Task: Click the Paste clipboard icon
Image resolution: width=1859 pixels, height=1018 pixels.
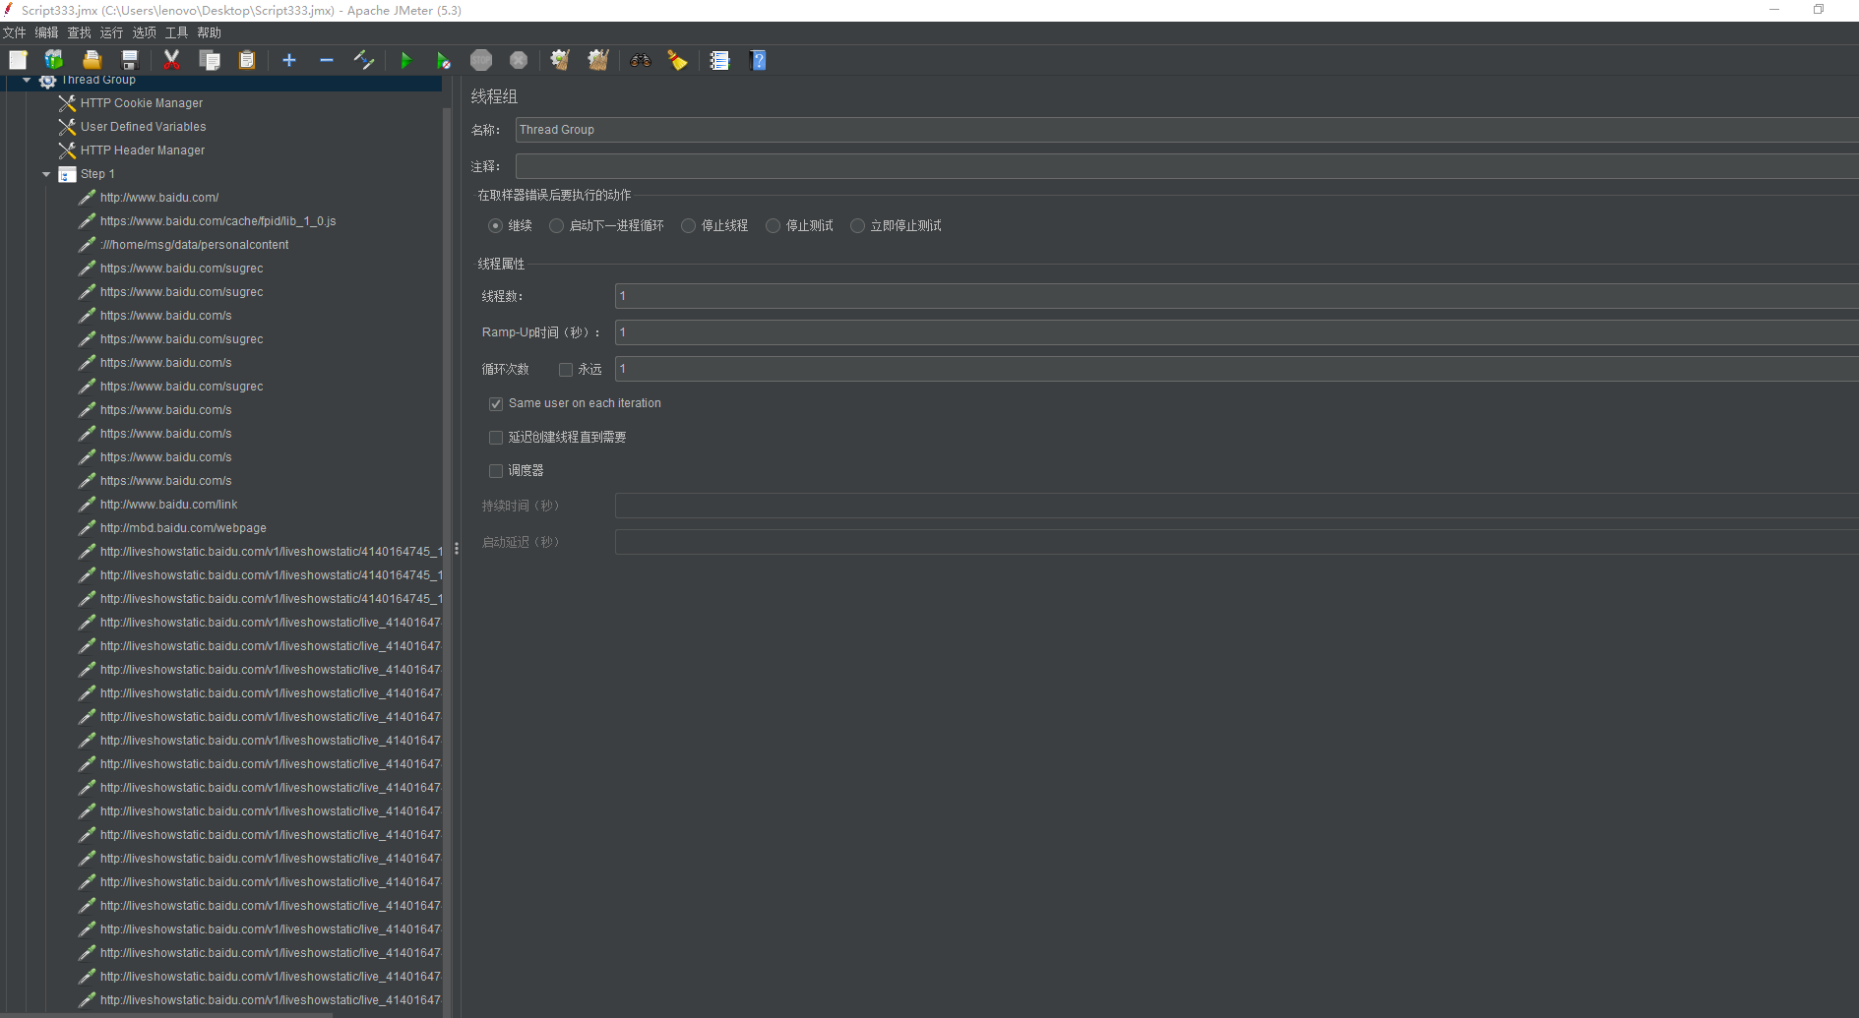Action: click(x=247, y=60)
